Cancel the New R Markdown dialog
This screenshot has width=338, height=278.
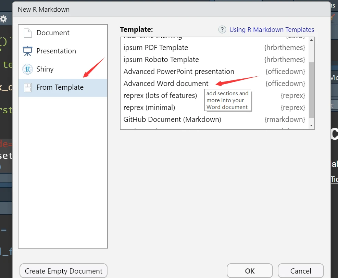(300, 271)
